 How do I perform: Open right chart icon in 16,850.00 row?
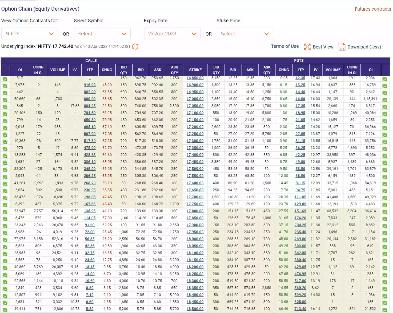point(385,79)
